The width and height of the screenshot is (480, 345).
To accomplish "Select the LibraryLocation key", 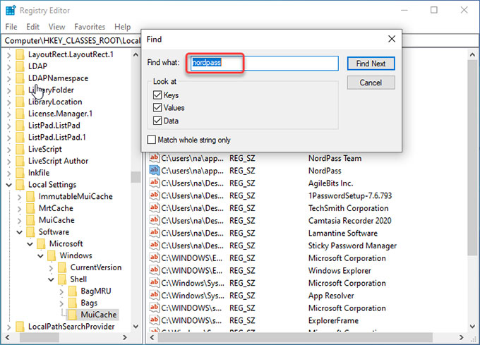I will click(x=55, y=102).
